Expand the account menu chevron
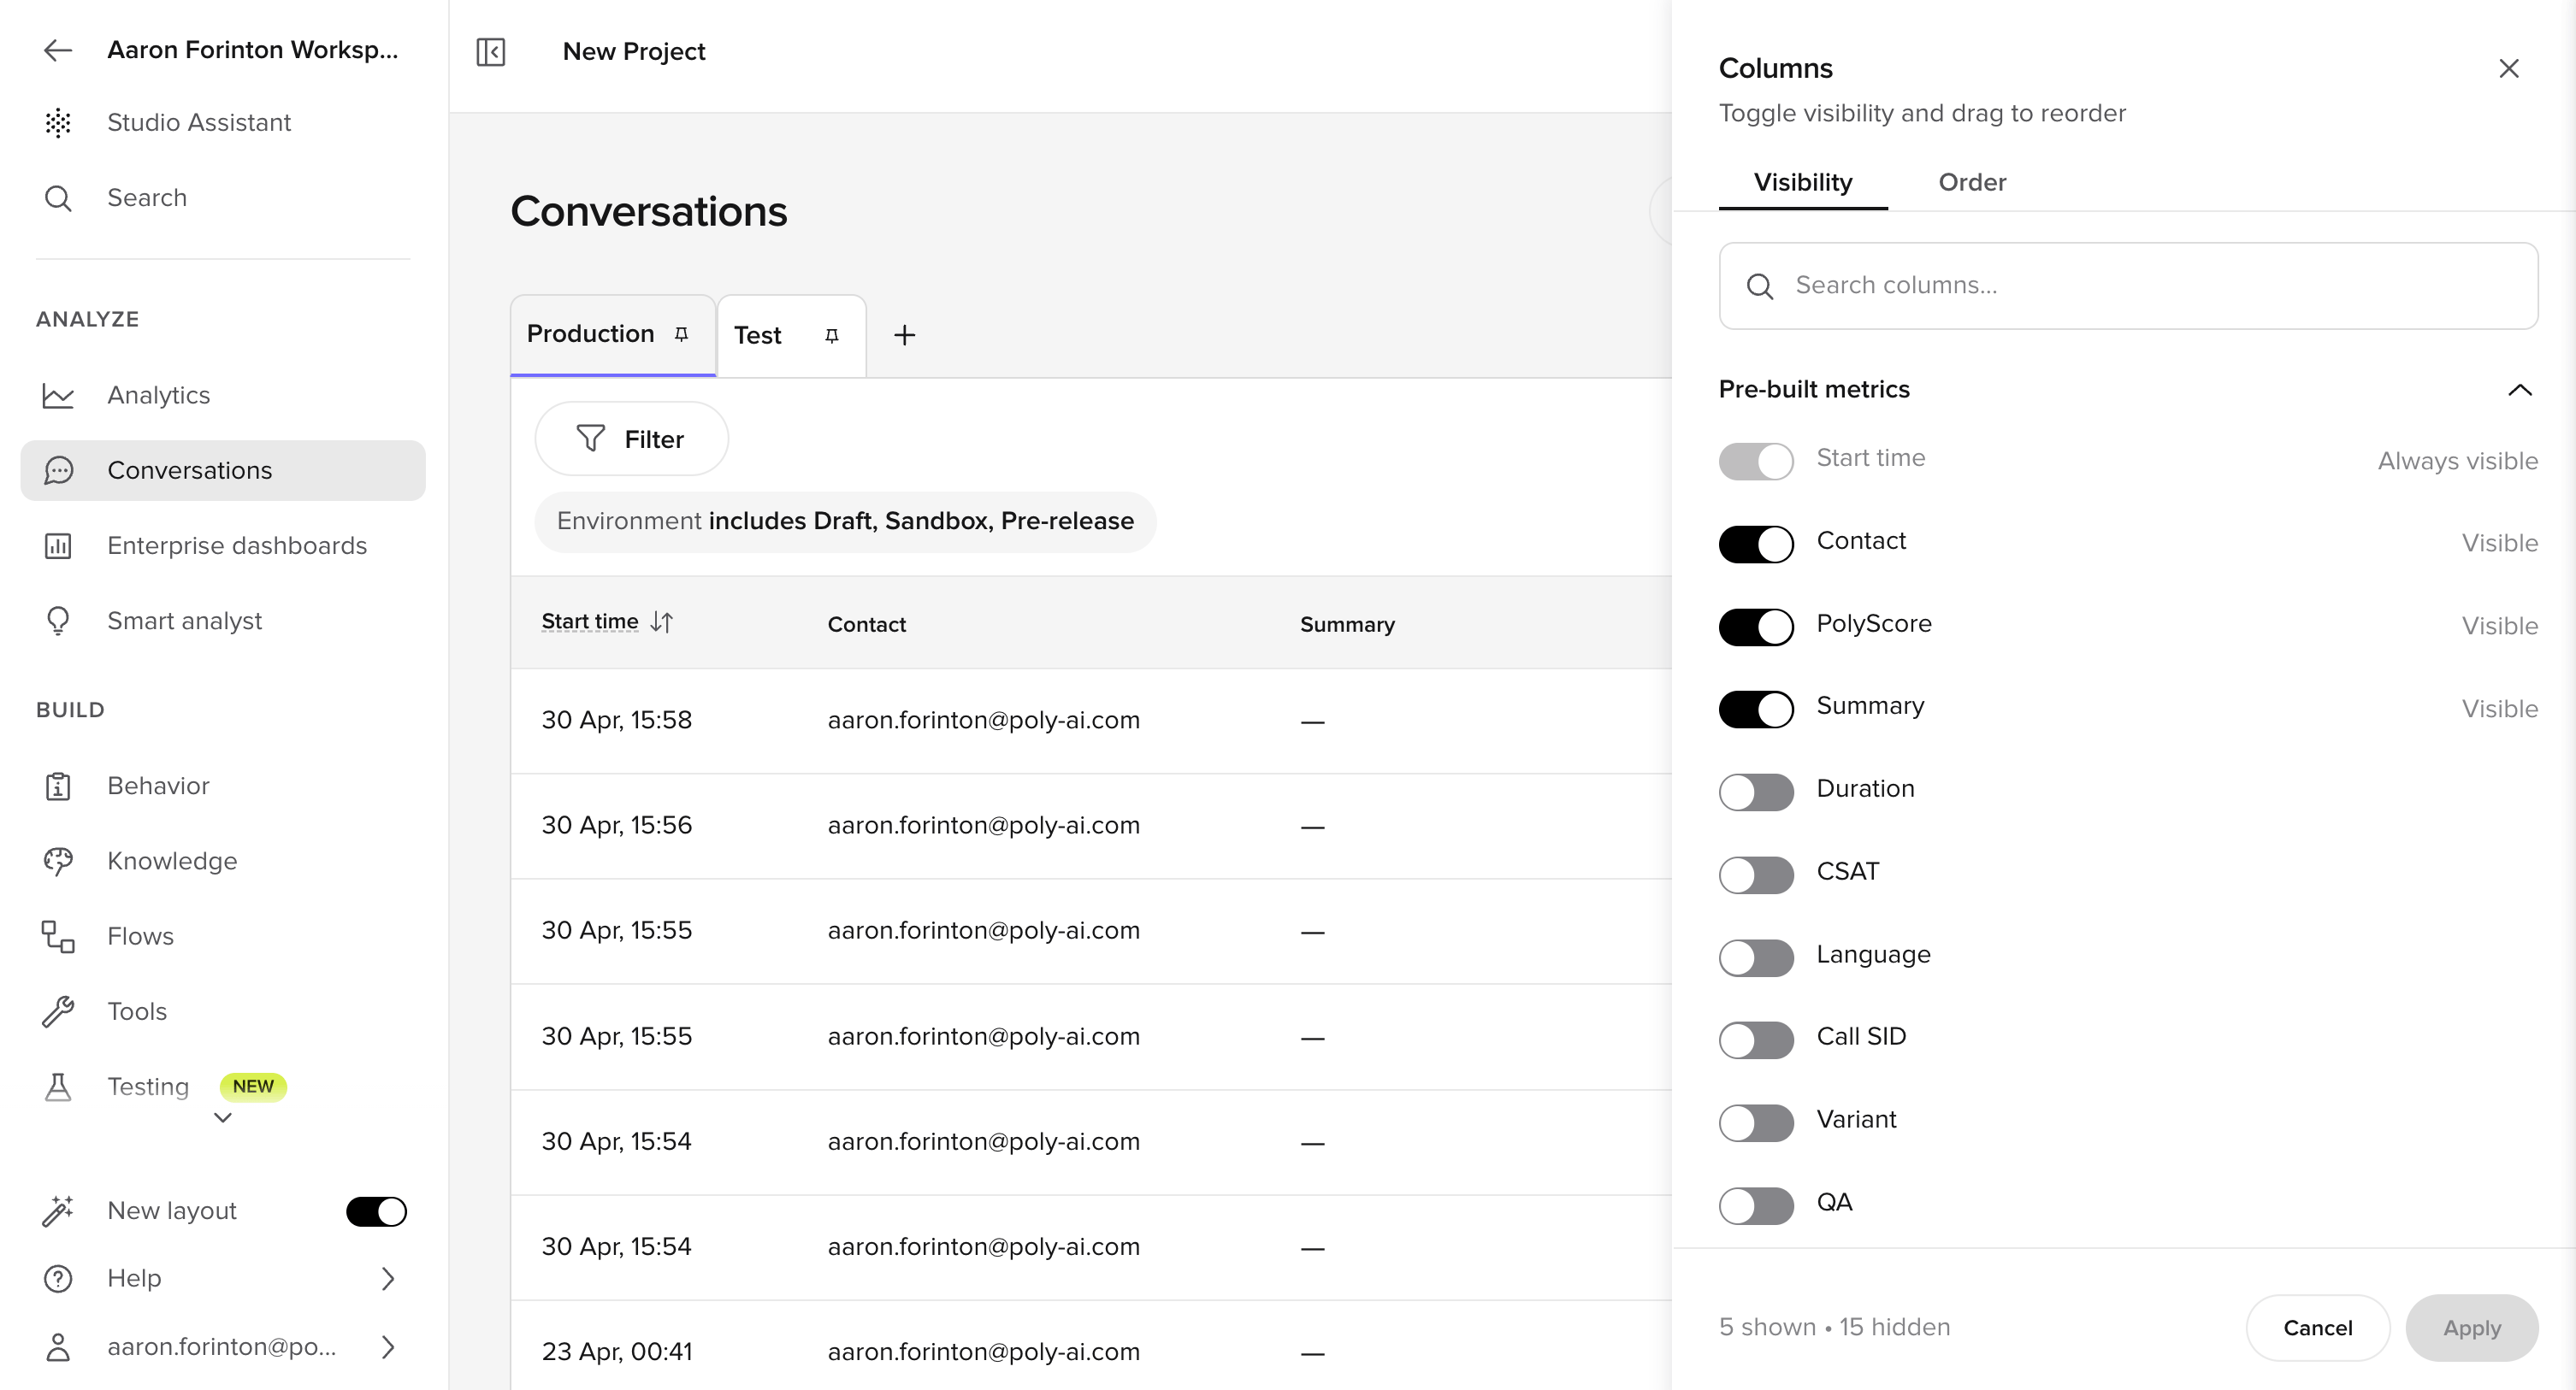 point(388,1347)
